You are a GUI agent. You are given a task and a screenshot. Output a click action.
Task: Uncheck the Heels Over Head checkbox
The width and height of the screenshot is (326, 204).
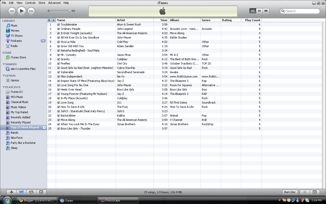pos(59,90)
